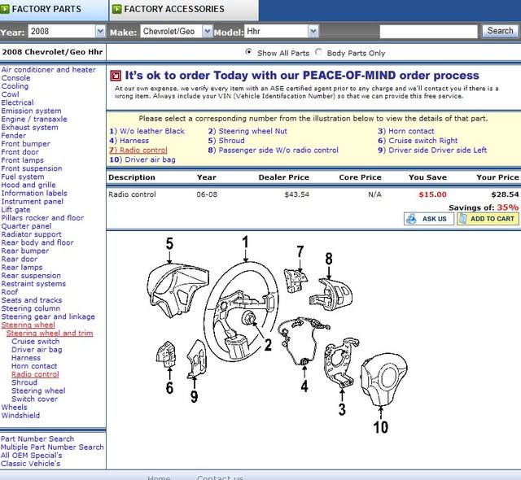Open the Radiator support category
Image resolution: width=521 pixels, height=480 pixels.
click(31, 234)
